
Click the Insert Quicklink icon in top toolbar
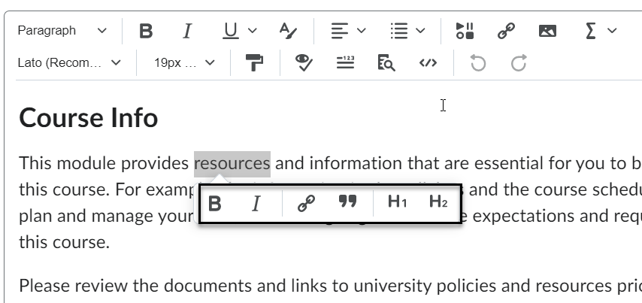506,31
